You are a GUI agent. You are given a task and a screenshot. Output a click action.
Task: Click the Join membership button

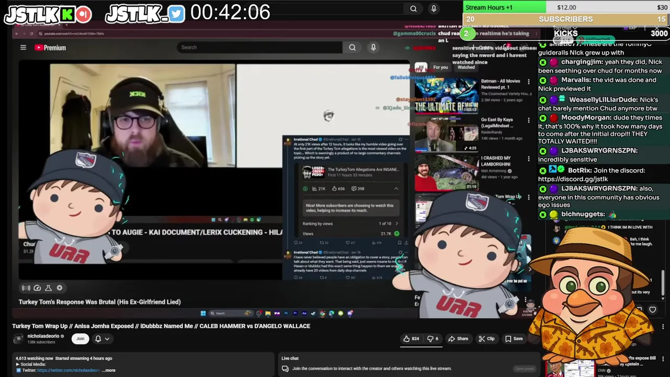pyautogui.click(x=80, y=339)
